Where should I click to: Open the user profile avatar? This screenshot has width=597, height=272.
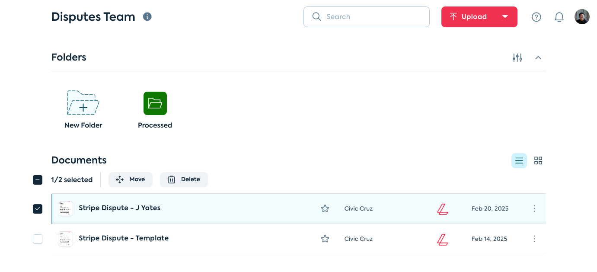(x=582, y=17)
